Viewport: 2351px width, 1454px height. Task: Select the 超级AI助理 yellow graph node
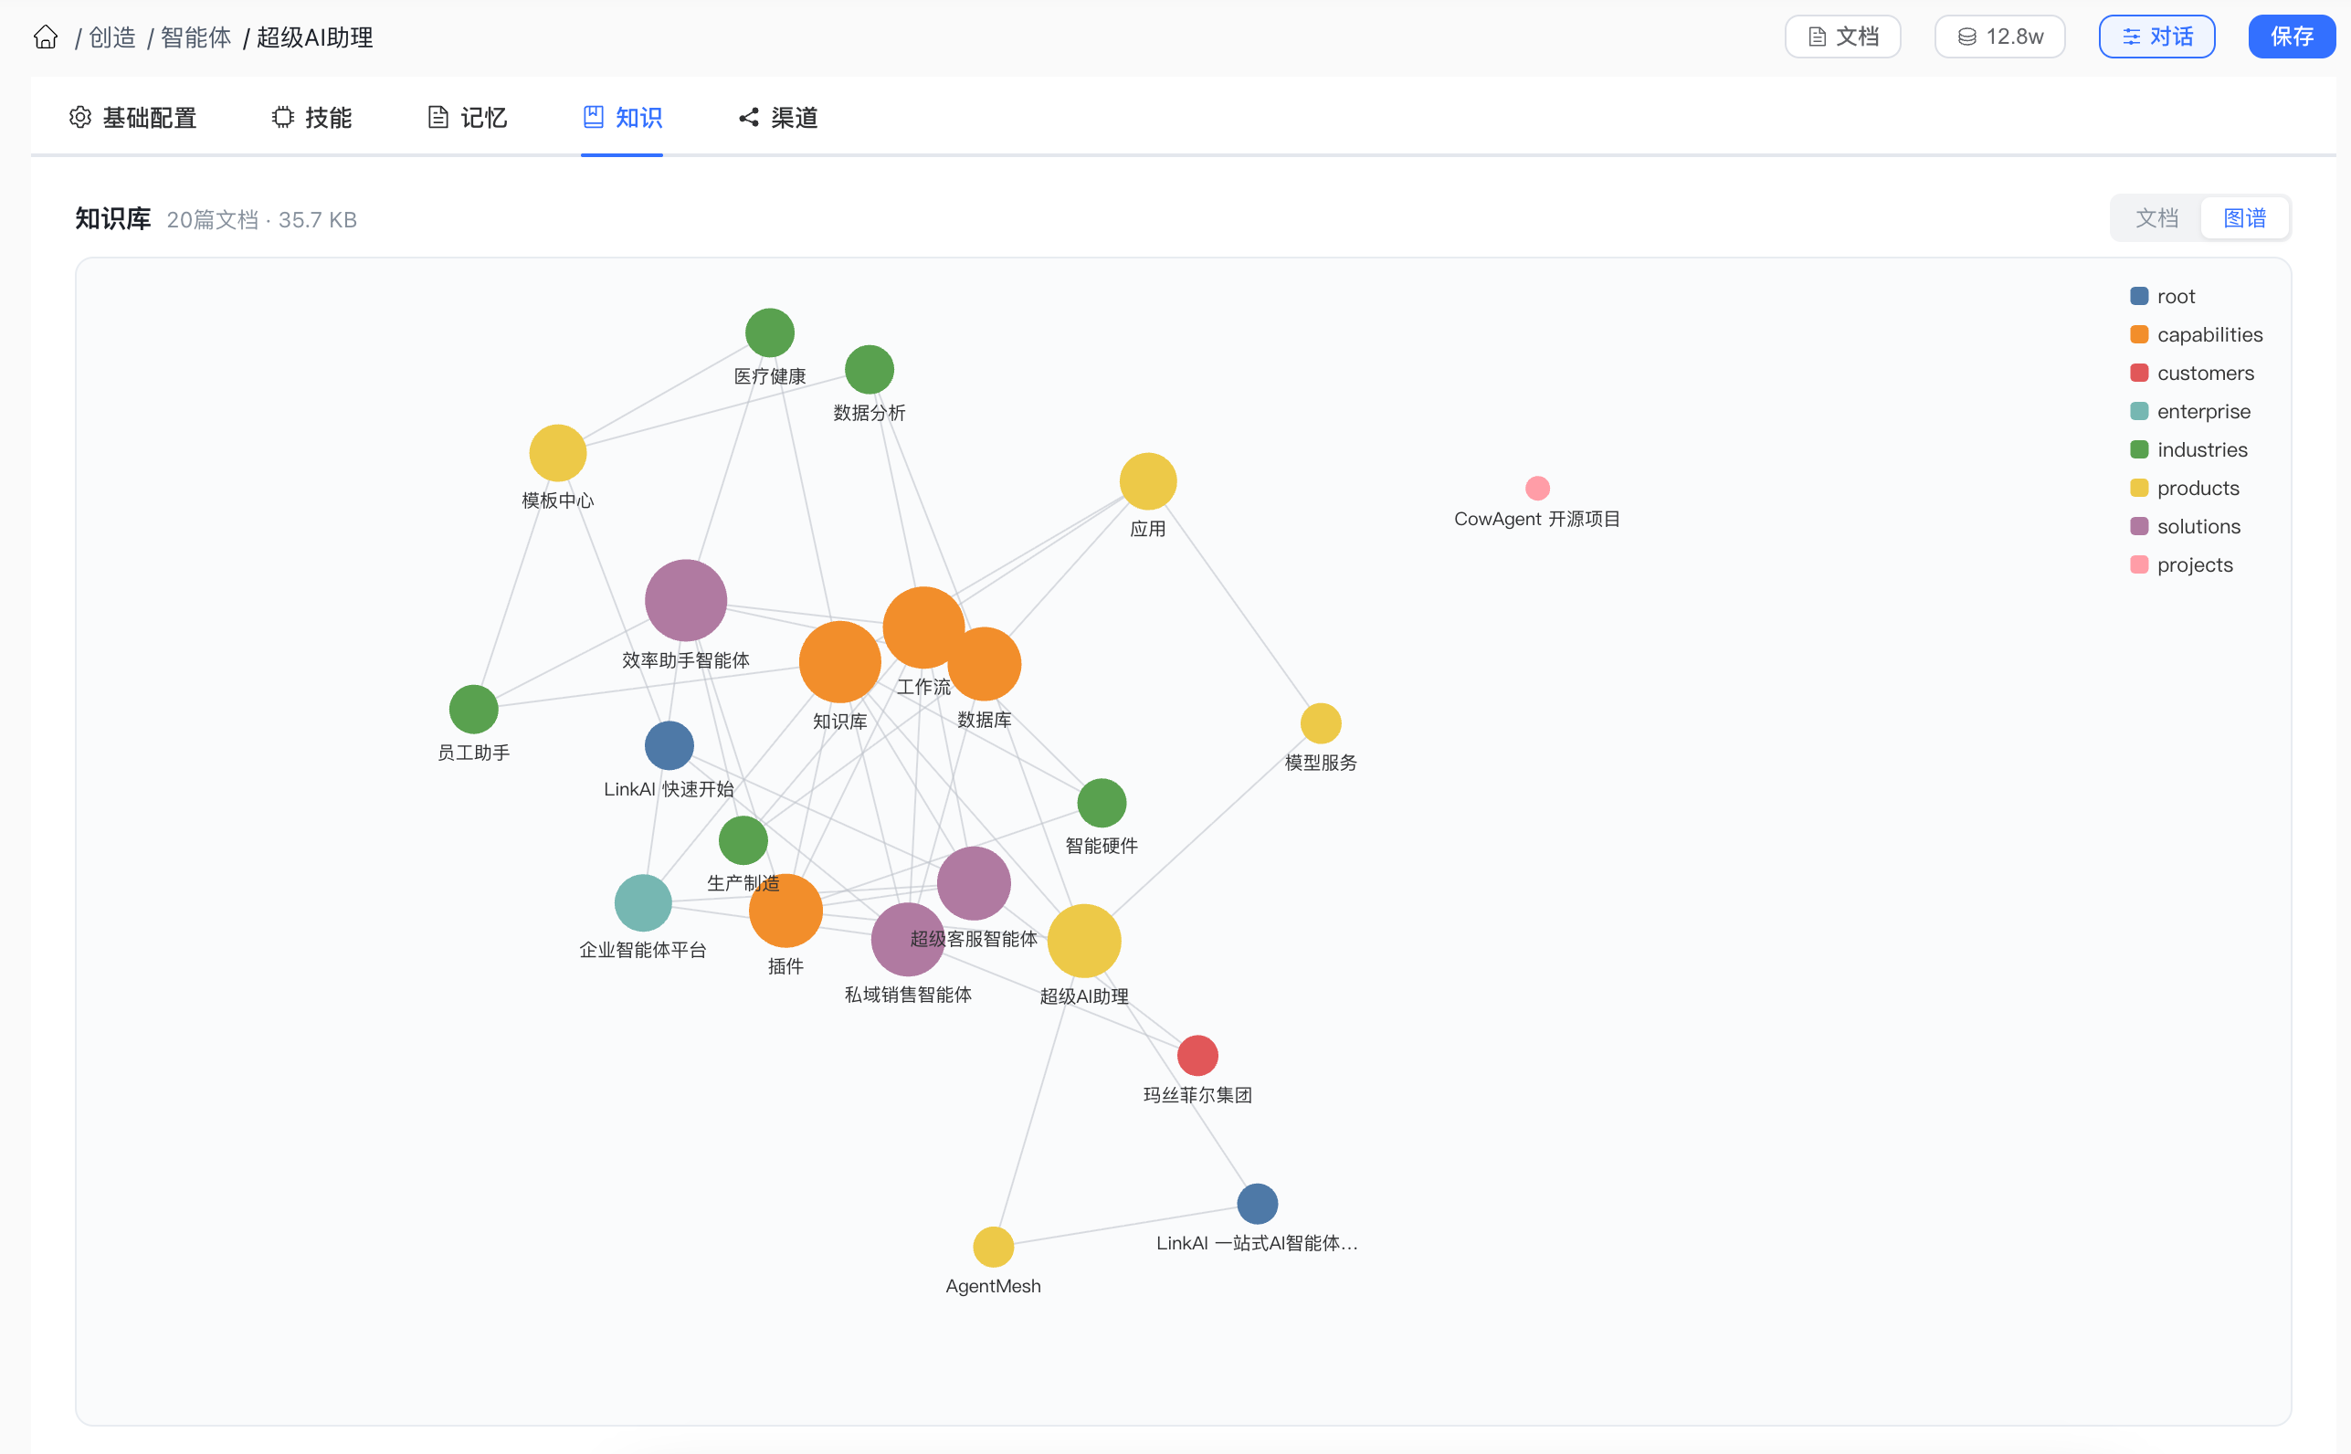point(1083,941)
